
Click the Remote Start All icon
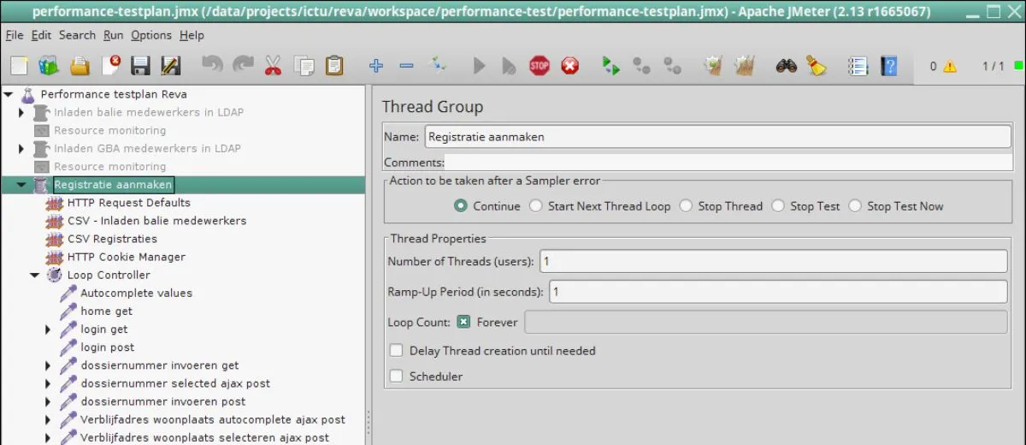[x=611, y=66]
